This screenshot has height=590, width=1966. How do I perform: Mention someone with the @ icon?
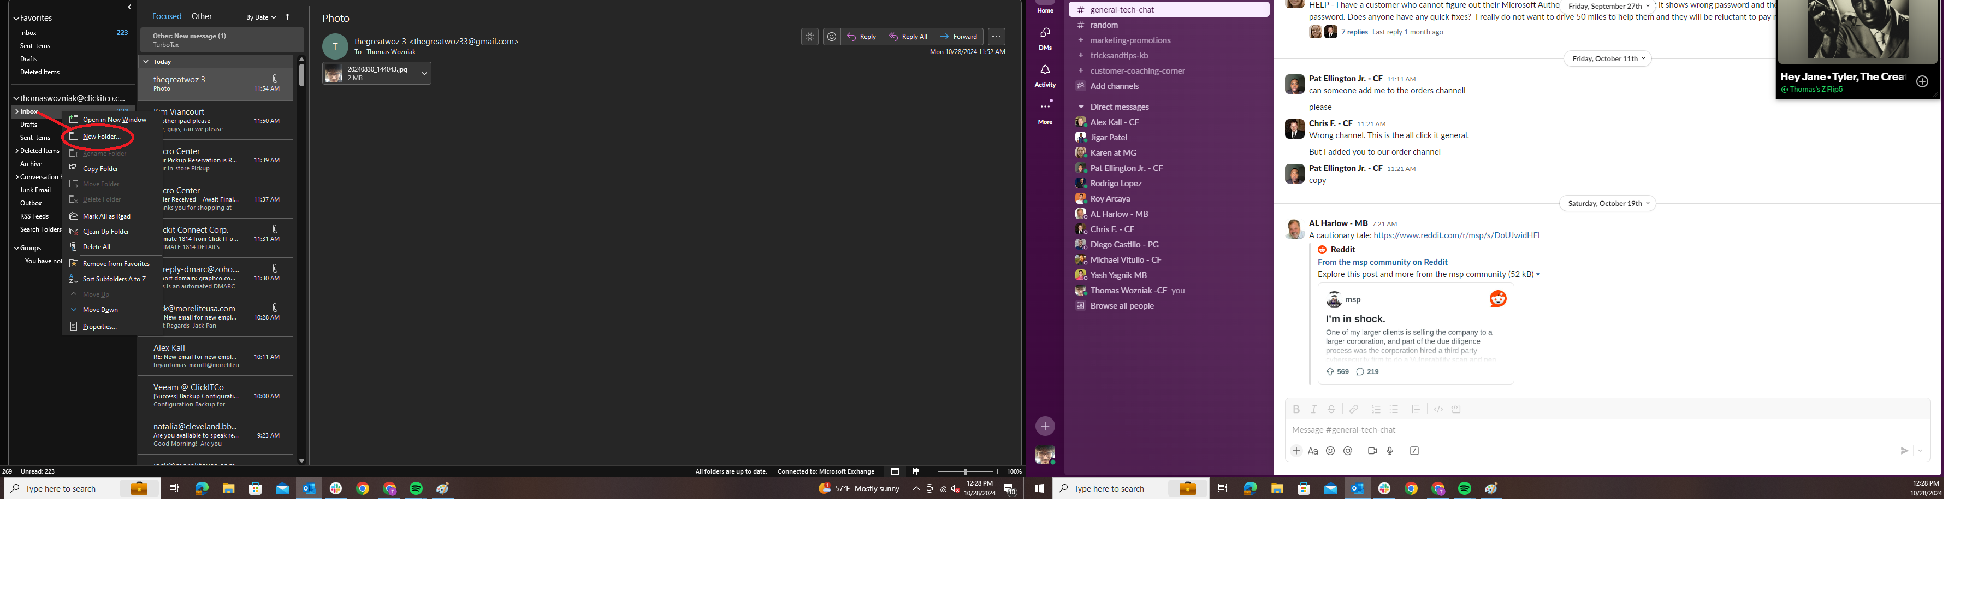[1348, 451]
